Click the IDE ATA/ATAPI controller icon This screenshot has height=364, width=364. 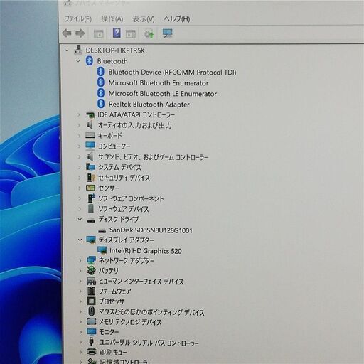pos(90,115)
